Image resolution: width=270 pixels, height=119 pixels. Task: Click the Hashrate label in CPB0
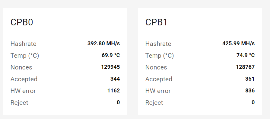pyautogui.click(x=24, y=43)
